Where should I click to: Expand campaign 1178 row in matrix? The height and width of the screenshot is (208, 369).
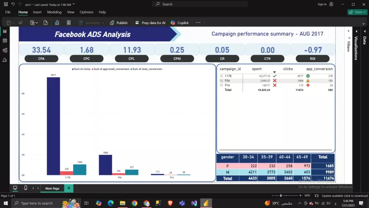point(221,76)
